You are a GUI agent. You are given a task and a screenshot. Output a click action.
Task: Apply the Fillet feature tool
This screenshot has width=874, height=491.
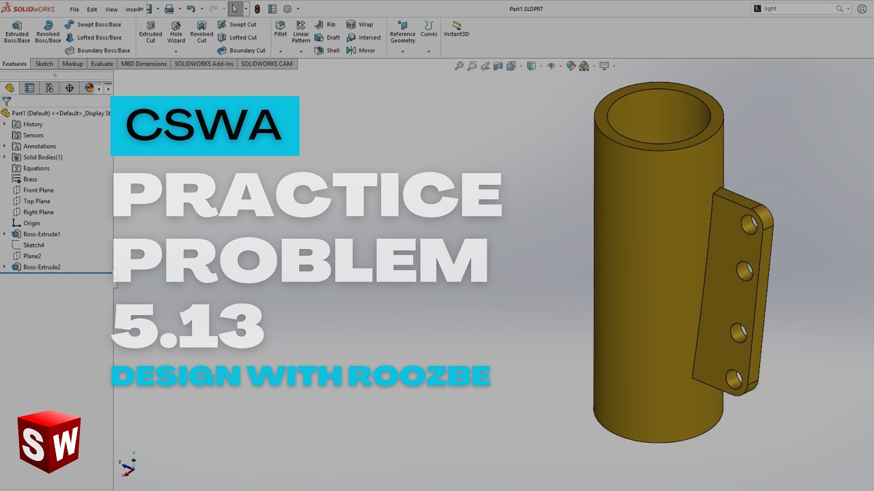pyautogui.click(x=281, y=29)
